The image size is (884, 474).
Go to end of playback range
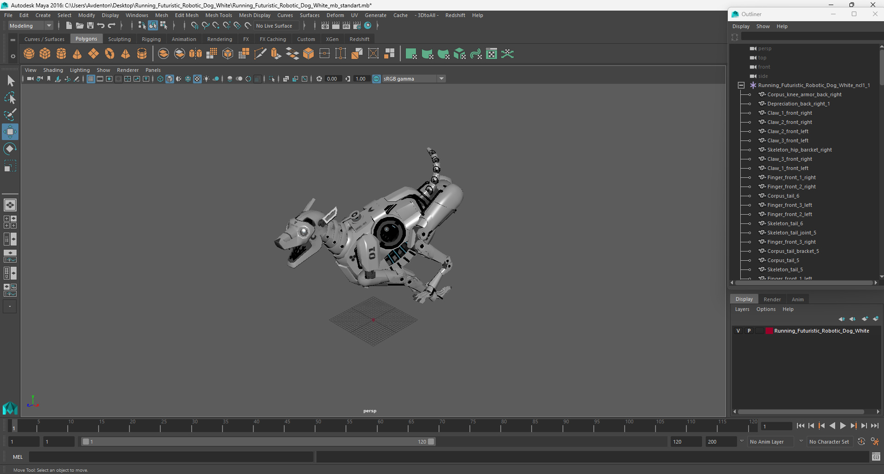click(874, 426)
